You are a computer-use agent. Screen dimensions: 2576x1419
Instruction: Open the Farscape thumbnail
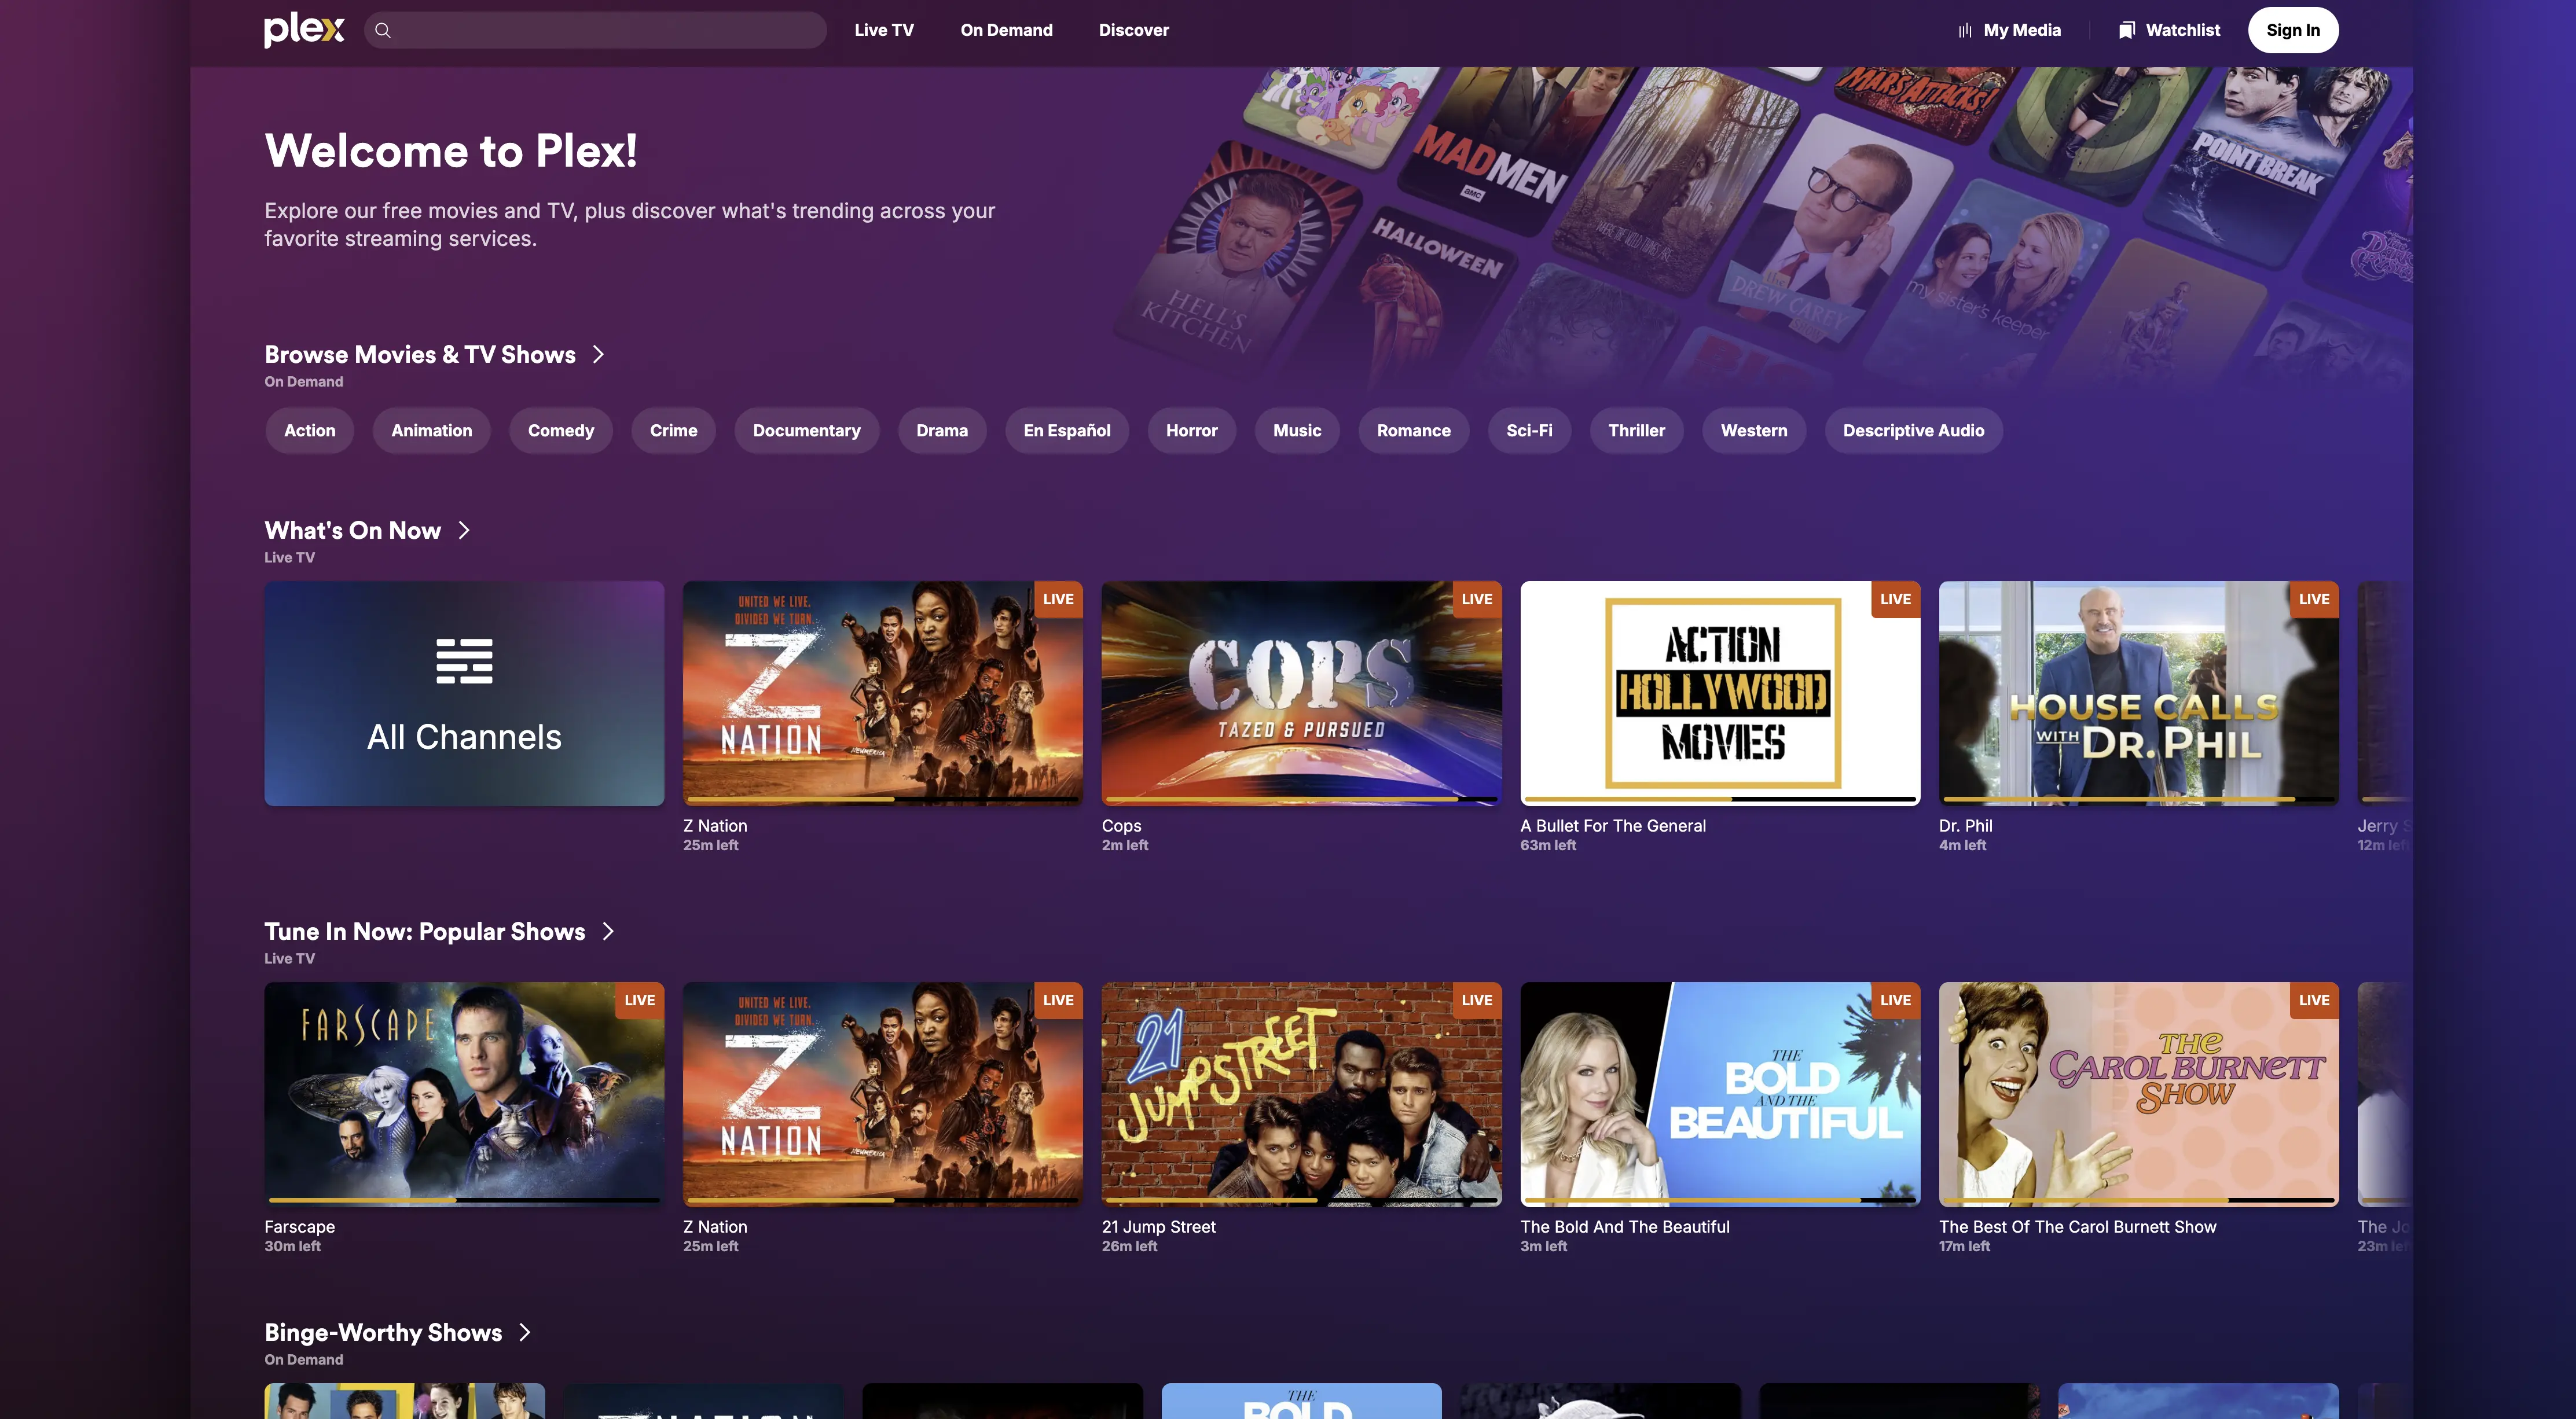[464, 1094]
